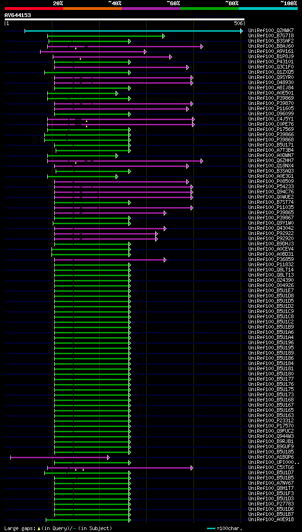302x532 pixels.
Task: Click the orange ~40% identity scale segment
Action: (92, 8)
